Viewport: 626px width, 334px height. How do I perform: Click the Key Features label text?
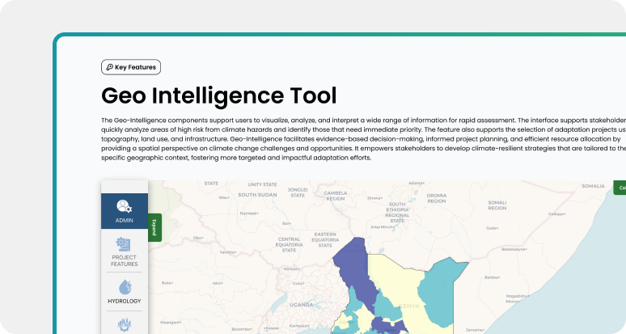coord(136,67)
